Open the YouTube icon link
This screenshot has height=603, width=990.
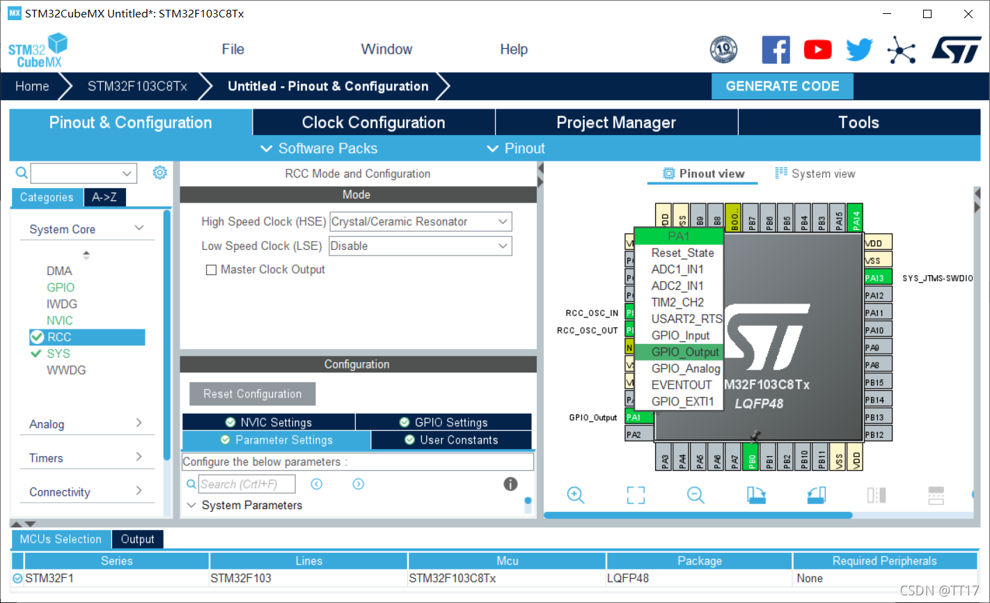[x=817, y=50]
